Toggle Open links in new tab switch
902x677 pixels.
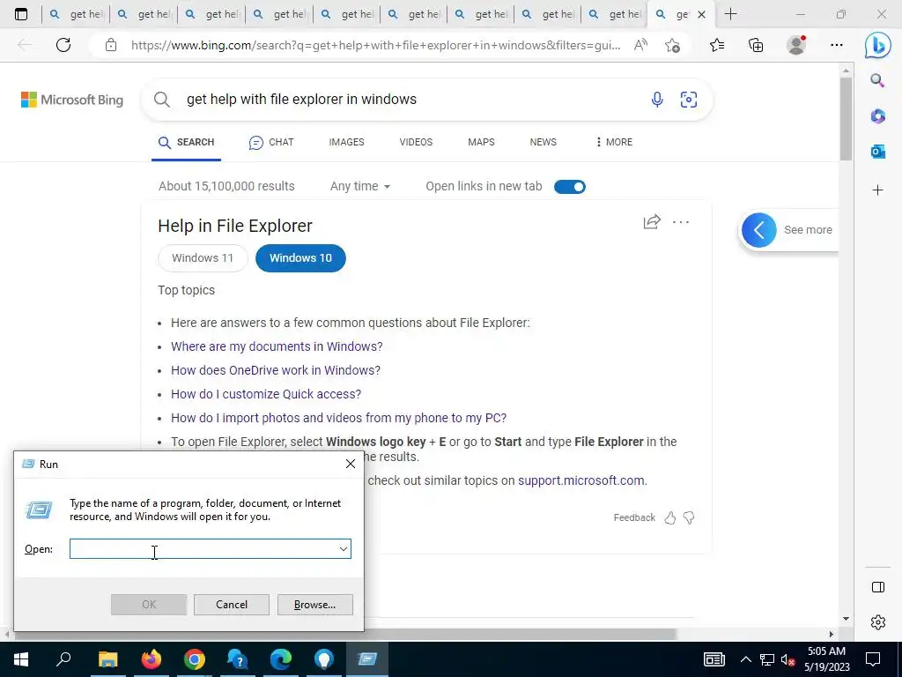[570, 187]
